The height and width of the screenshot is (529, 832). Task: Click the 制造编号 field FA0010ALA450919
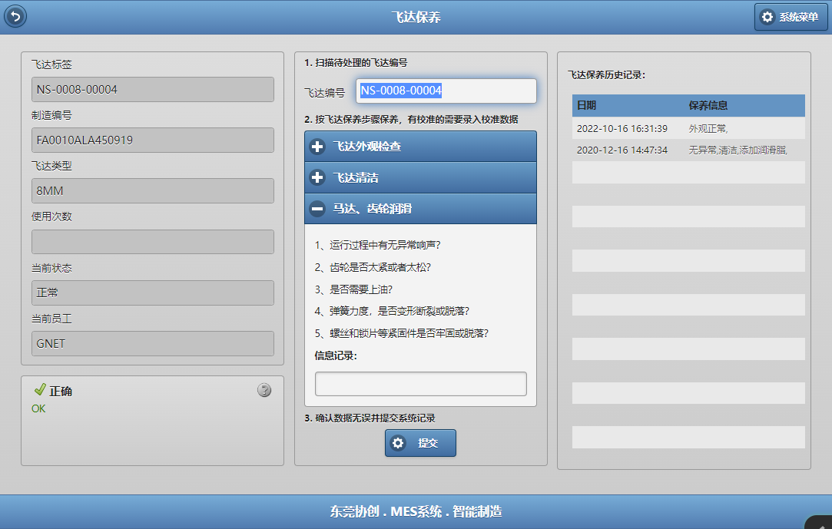(152, 141)
